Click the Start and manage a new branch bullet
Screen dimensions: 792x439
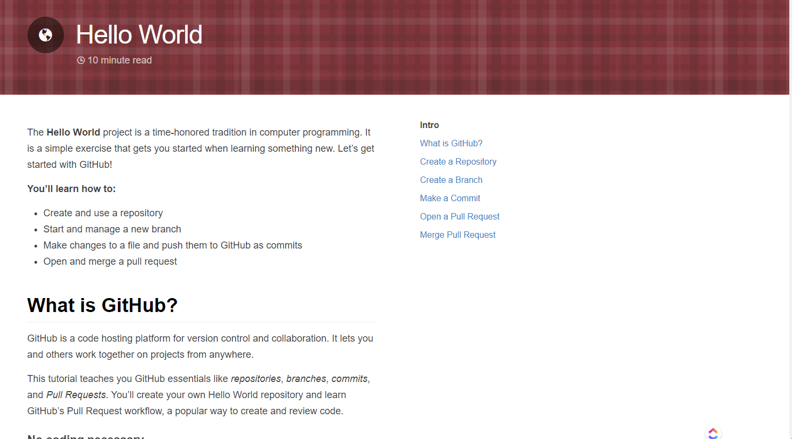click(x=112, y=229)
